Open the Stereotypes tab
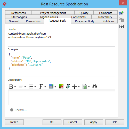 point(19,17)
